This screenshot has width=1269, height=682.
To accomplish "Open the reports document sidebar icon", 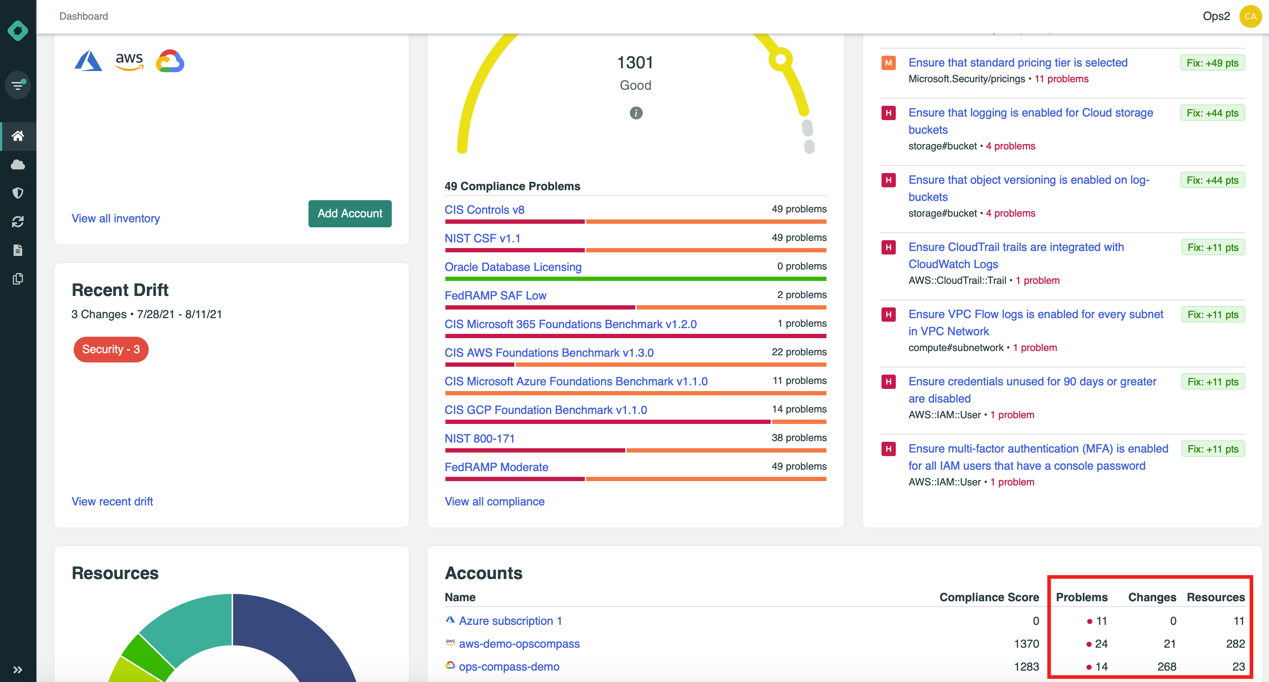I will pyautogui.click(x=18, y=250).
